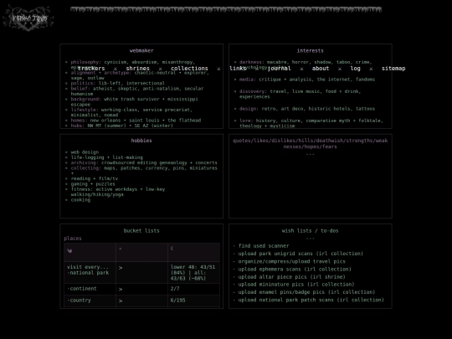Select the 'lore: history, culture' line
The height and width of the screenshot is (339, 452).
tap(311, 123)
